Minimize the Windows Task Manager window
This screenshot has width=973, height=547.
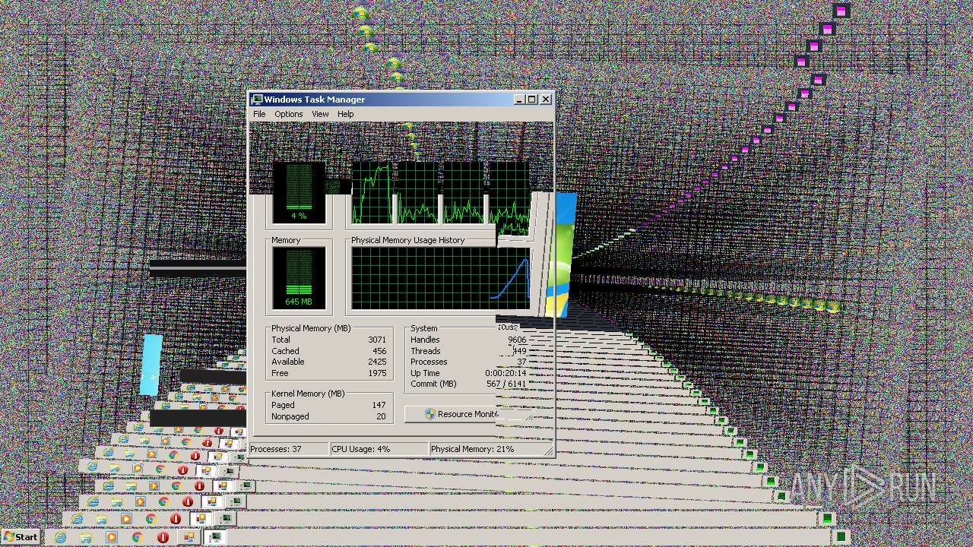519,100
